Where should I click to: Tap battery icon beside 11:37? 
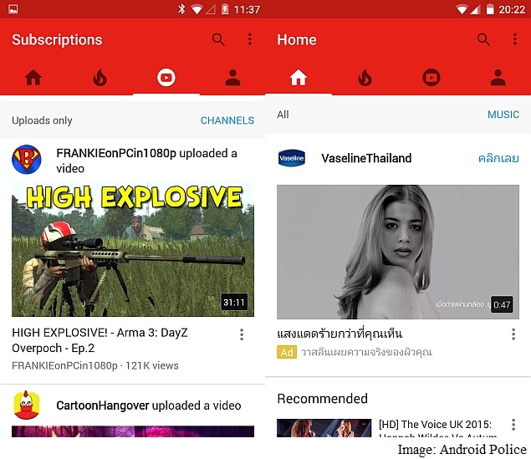click(x=225, y=9)
